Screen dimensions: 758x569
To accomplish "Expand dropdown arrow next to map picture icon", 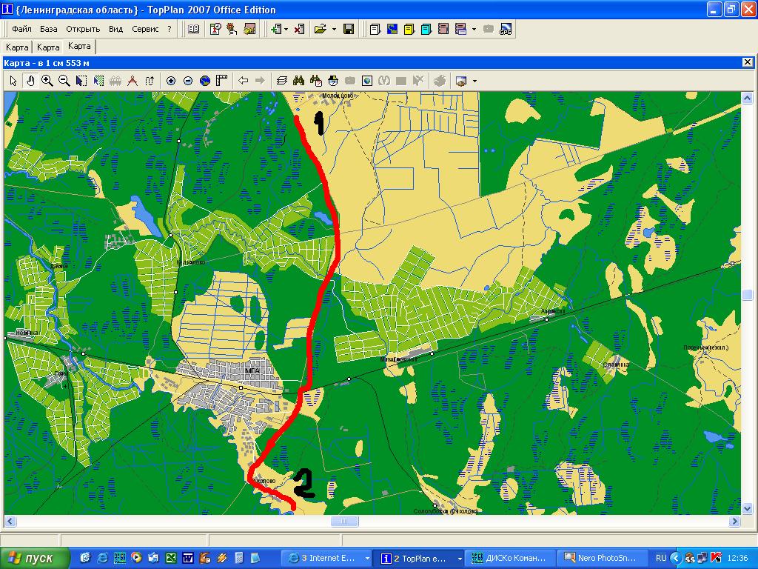I will (474, 81).
